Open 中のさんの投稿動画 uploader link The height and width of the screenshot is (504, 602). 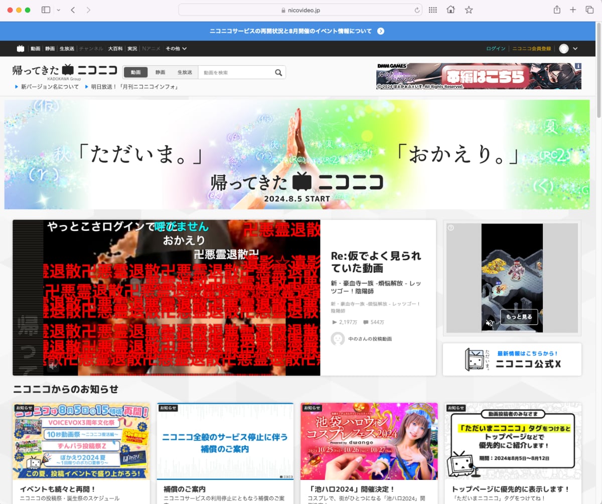(370, 339)
